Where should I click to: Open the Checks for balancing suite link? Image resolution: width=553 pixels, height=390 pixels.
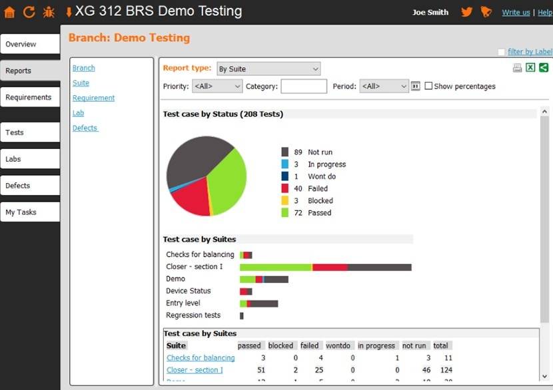click(x=201, y=357)
